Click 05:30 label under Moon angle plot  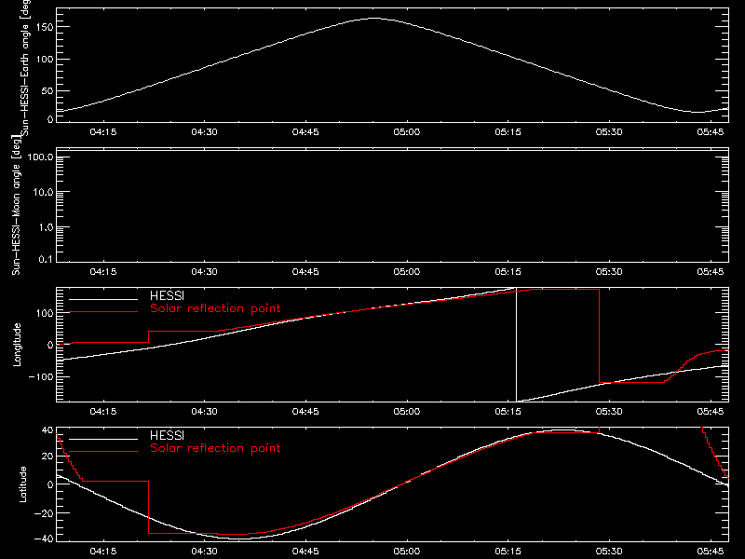[609, 272]
